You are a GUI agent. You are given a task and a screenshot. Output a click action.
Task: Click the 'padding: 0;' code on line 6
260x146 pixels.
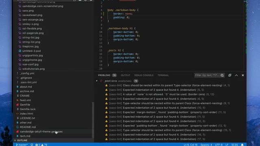[121, 17]
